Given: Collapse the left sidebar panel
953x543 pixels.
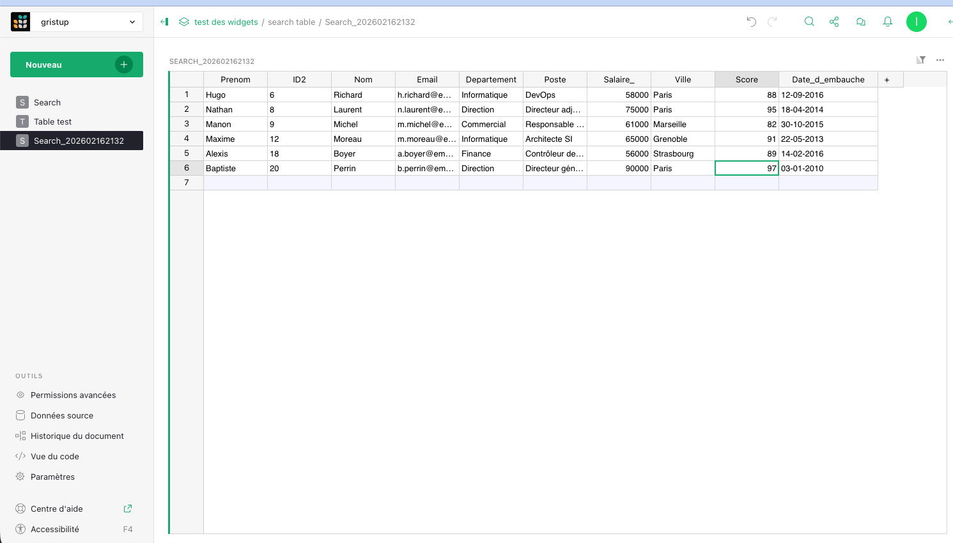Looking at the screenshot, I should 164,22.
